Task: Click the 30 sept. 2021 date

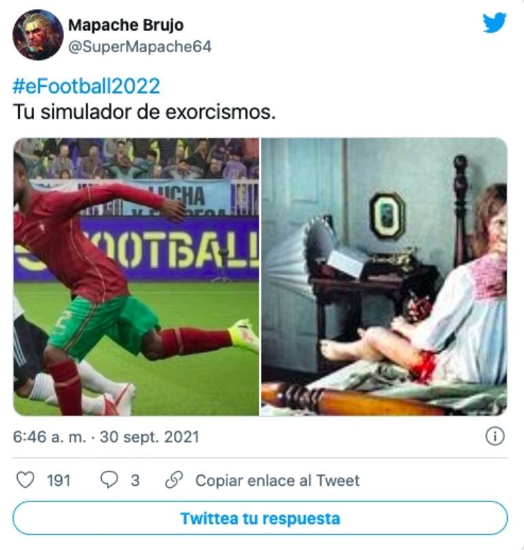Action: [x=149, y=437]
